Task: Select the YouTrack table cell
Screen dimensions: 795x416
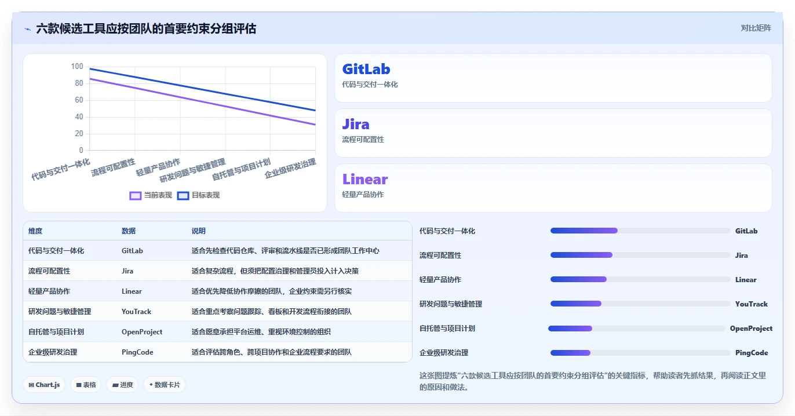Action: click(x=137, y=312)
